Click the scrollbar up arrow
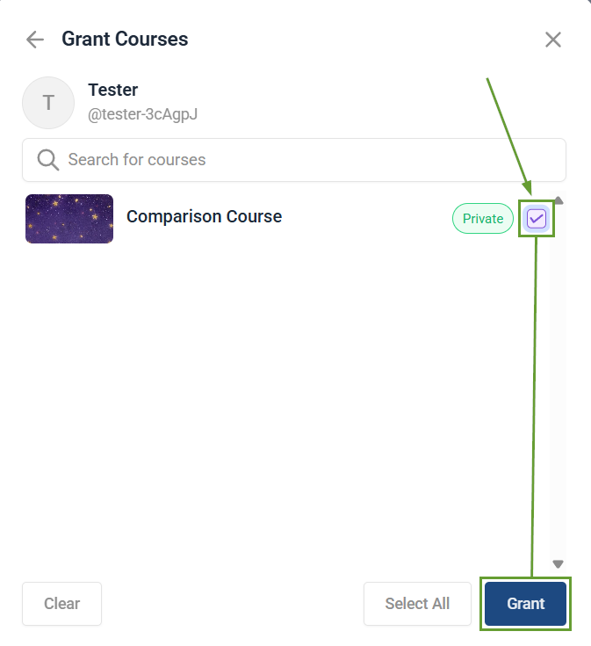The image size is (591, 646). (x=558, y=200)
